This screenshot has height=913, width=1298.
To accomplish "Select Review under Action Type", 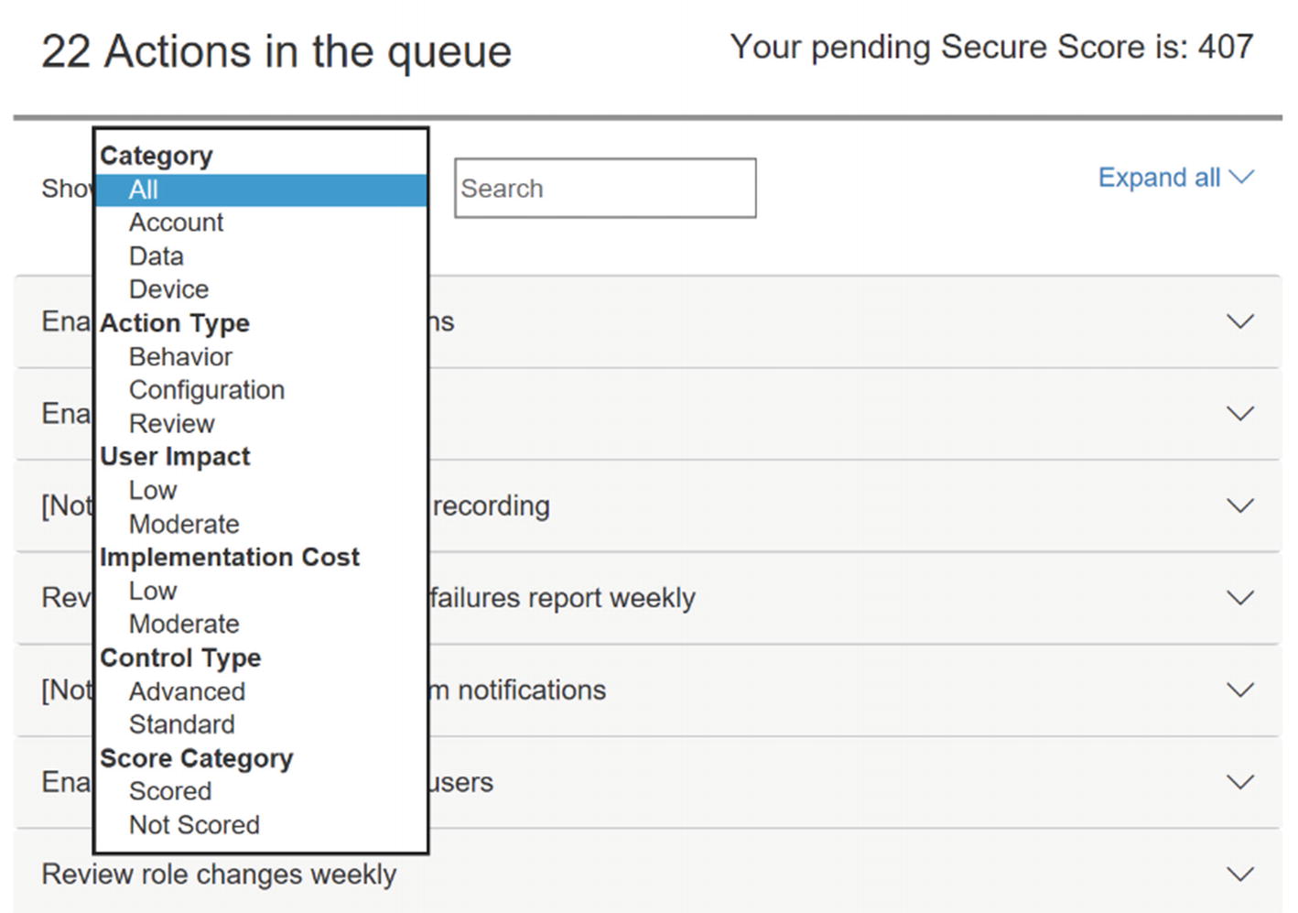I will coord(171,424).
